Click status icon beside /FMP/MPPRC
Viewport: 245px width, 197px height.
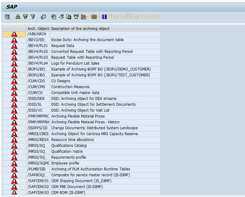click(x=14, y=117)
